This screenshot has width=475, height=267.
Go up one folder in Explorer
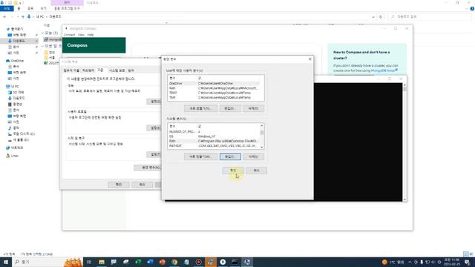23,16
